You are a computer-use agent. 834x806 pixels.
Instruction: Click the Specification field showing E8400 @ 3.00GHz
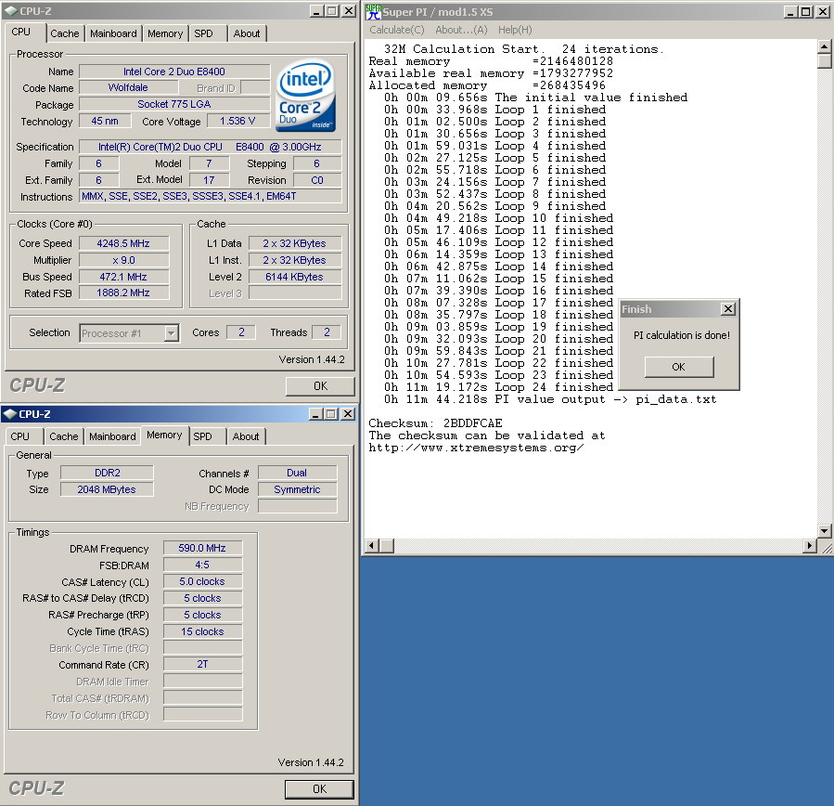[x=210, y=147]
